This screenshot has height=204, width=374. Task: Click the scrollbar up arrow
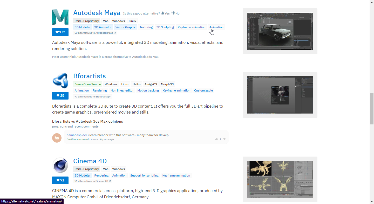pos(372,2)
